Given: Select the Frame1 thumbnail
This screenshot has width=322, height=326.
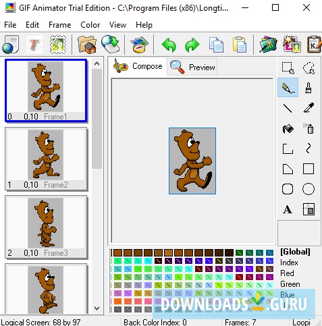Looking at the screenshot, I should (x=46, y=90).
